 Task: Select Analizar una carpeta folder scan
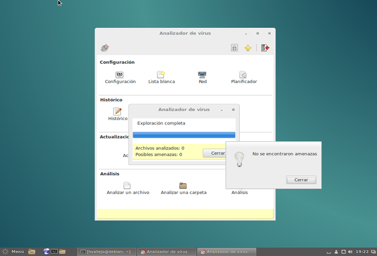(183, 186)
